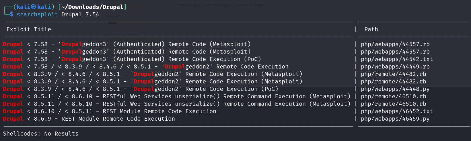The height and width of the screenshot is (141, 471).
Task: Select the ~/Downloads/Drupal working directory text
Action: [x=92, y=7]
